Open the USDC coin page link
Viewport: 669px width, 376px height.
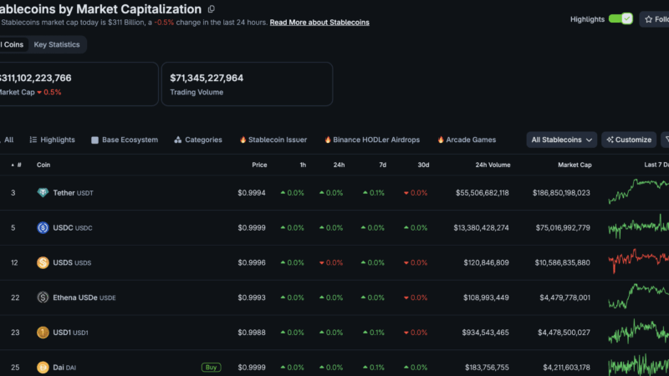coord(73,228)
